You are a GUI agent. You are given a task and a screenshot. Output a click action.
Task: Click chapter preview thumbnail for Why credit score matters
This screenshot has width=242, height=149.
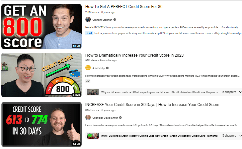point(93,92)
